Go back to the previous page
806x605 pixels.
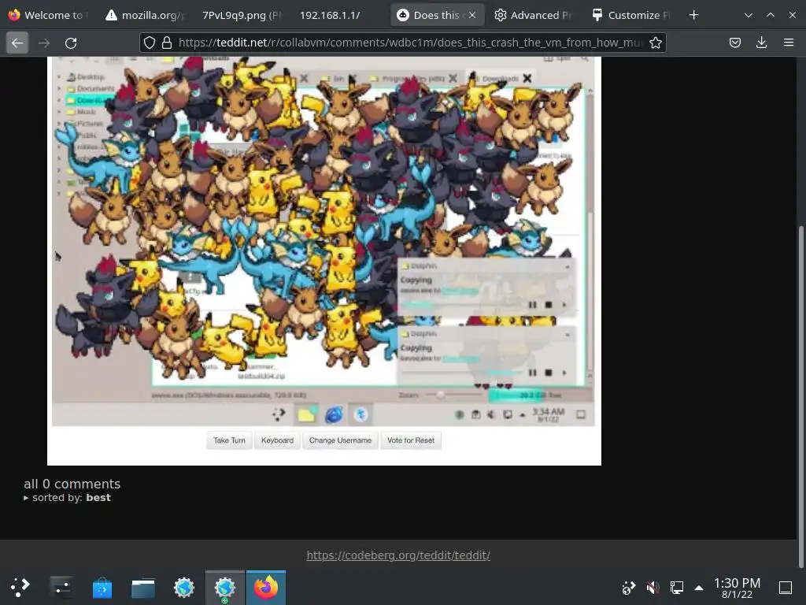(17, 43)
